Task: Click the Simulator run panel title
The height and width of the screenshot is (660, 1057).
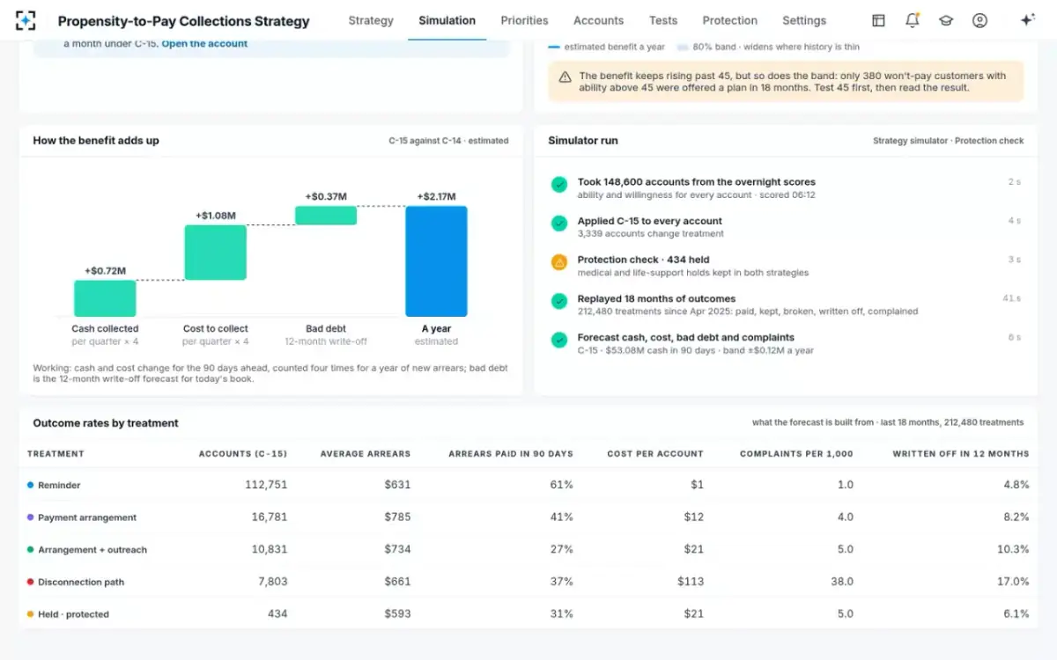Action: click(585, 140)
